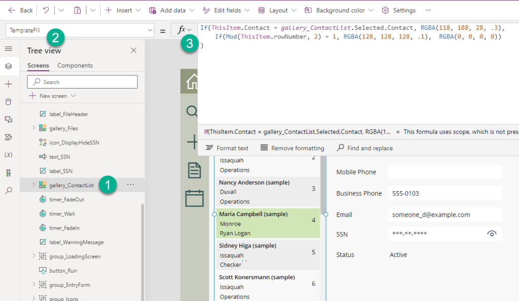Click the Back button
This screenshot has height=301, width=519.
tap(20, 10)
